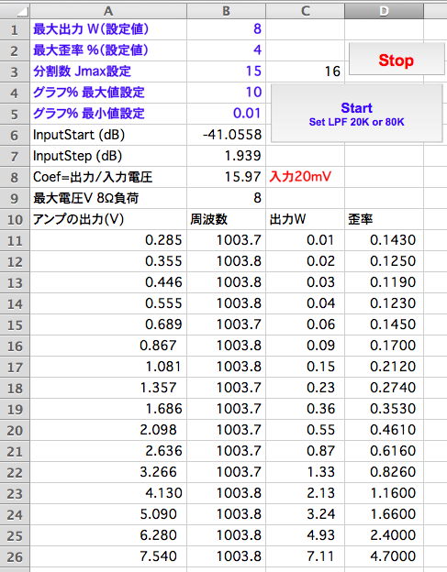Click the max distortion value 4 cell

pyautogui.click(x=226, y=50)
